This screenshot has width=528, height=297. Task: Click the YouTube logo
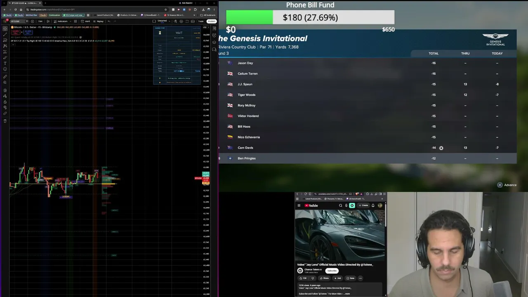click(311, 205)
